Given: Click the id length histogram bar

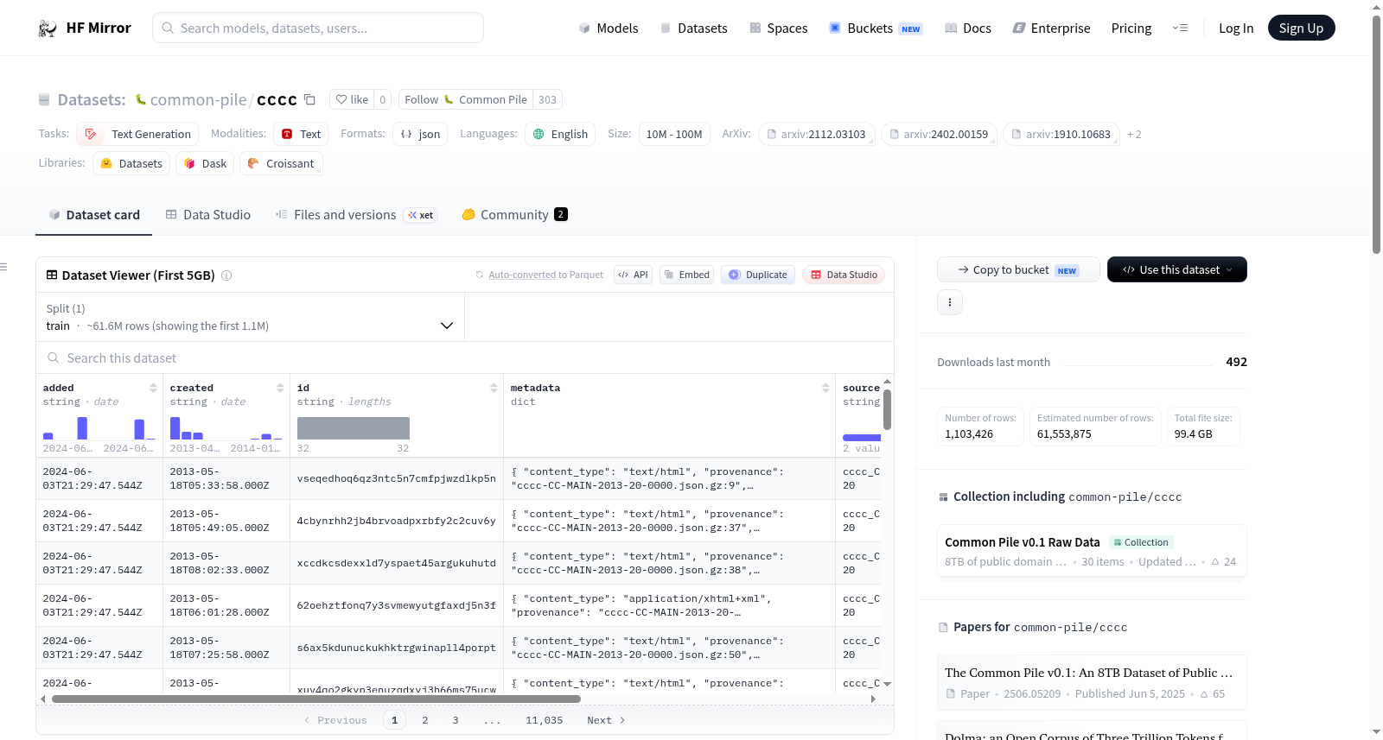Looking at the screenshot, I should point(354,428).
